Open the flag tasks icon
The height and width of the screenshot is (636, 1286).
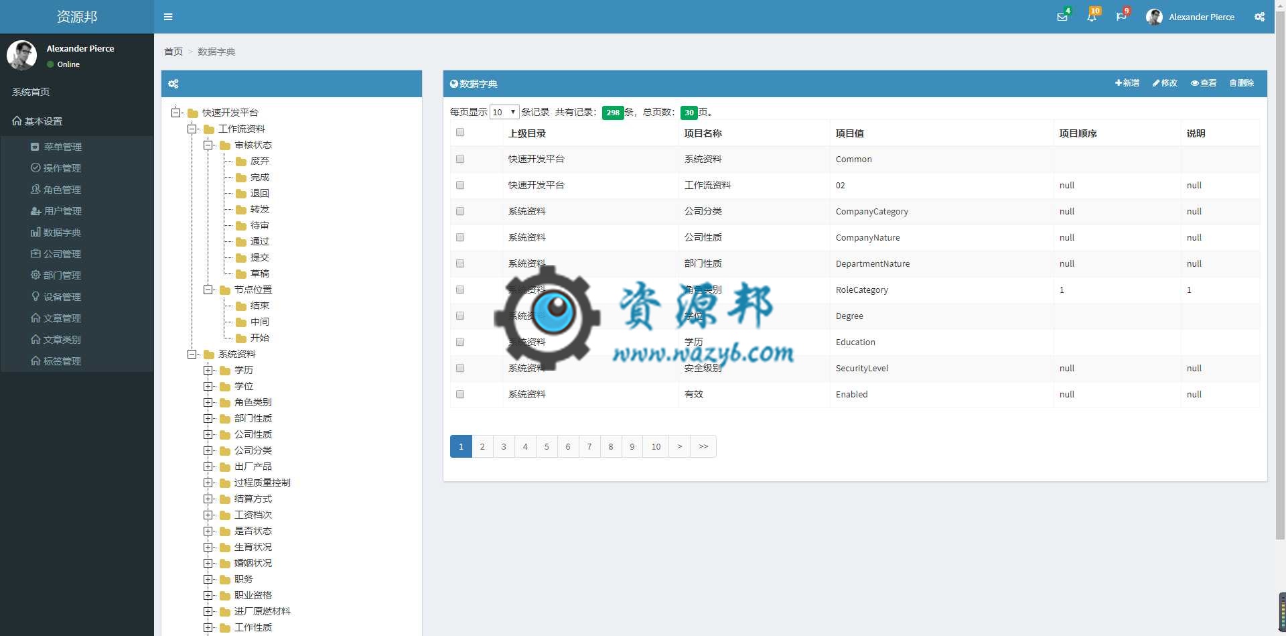pos(1121,17)
